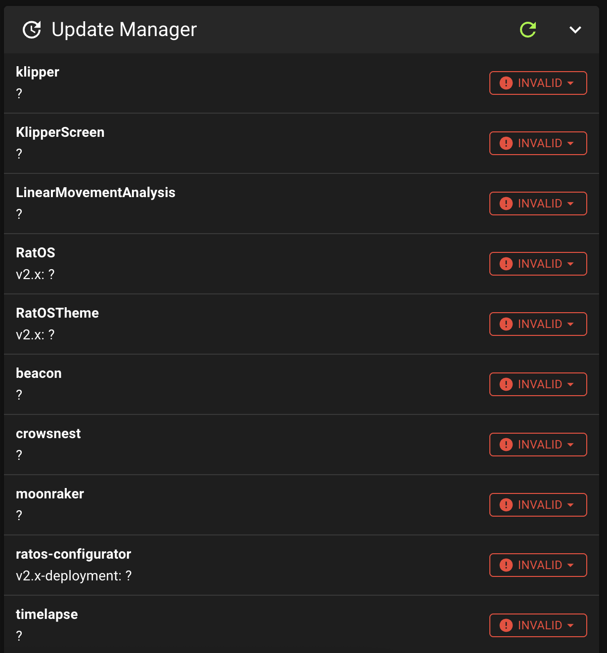Viewport: 607px width, 653px height.
Task: Click the green refresh updates icon
Action: pos(528,30)
